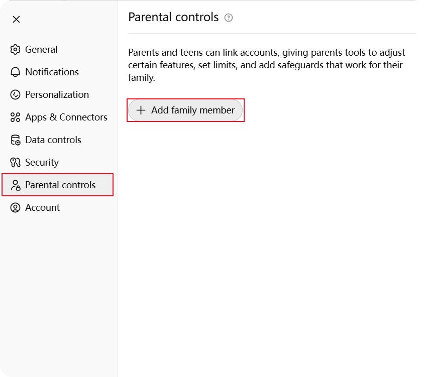This screenshot has width=425, height=377.
Task: Switch to the Security settings page
Action: (x=42, y=162)
